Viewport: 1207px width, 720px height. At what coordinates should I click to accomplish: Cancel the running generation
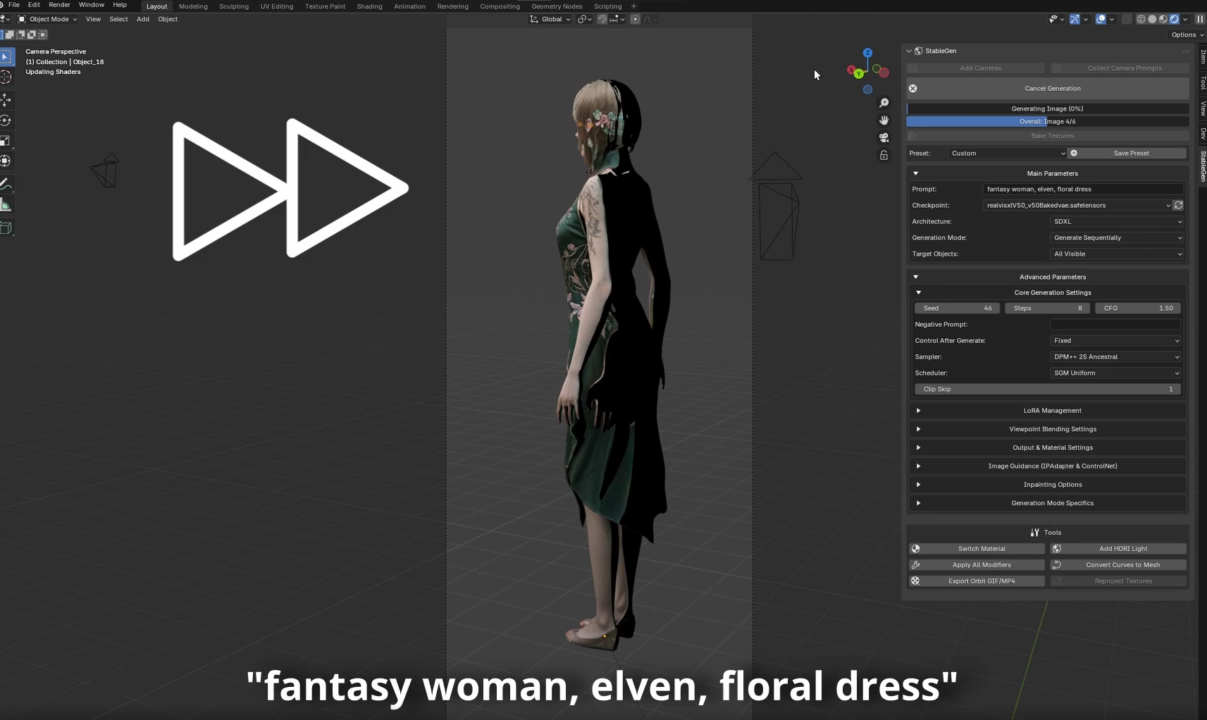click(x=1048, y=89)
